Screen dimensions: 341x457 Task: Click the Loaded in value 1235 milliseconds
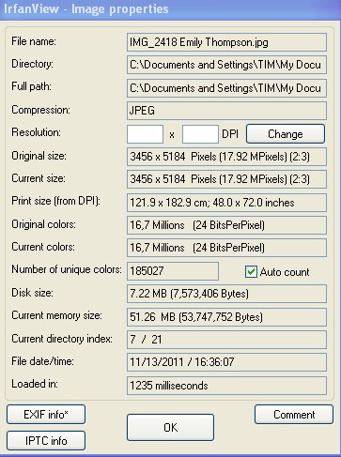pos(226,386)
